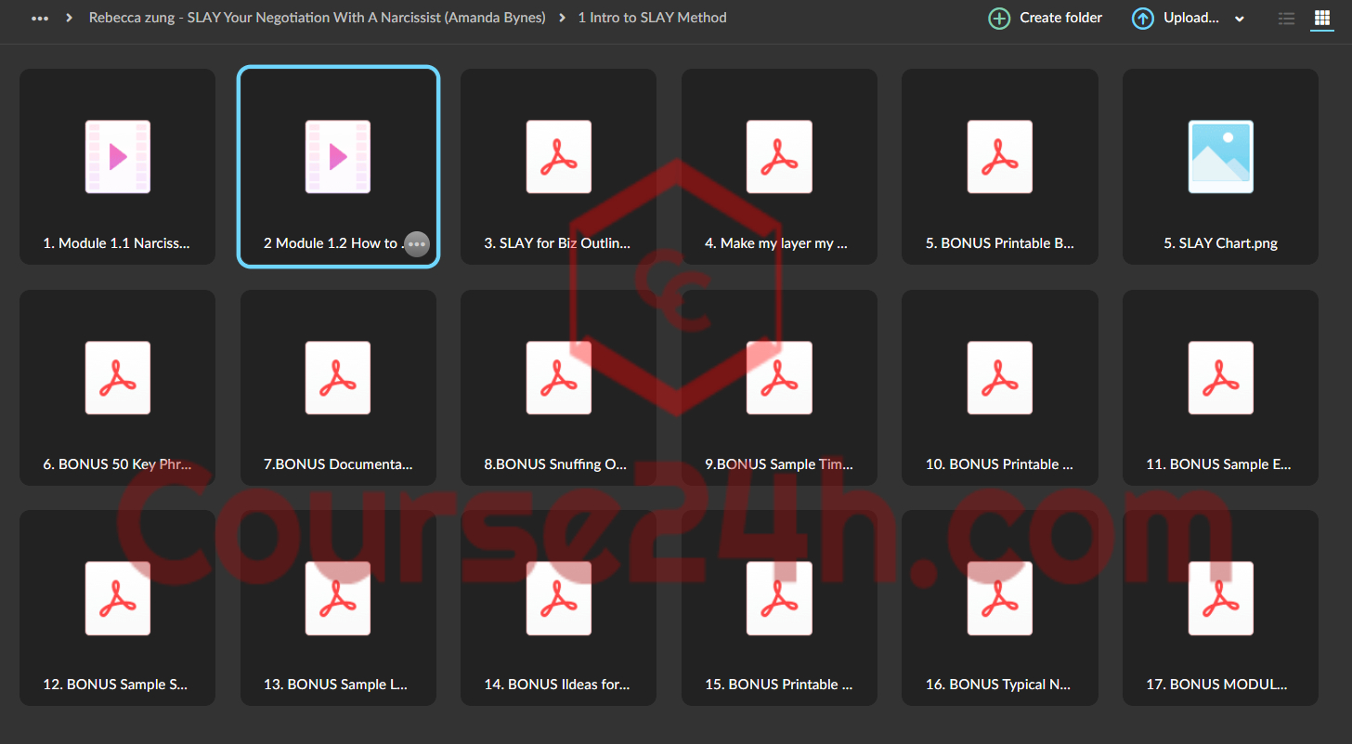Screen dimensions: 1352x744
Task: Expand the breadcrumb ellipsis for parent folders
Action: [40, 18]
